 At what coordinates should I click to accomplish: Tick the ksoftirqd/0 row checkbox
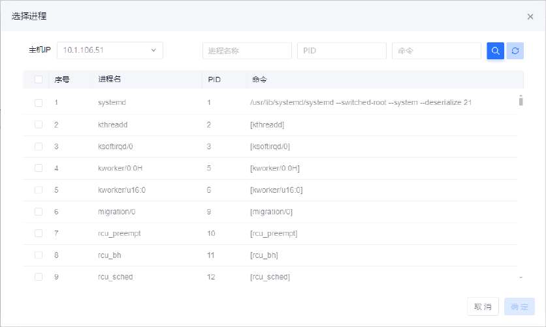(39, 147)
